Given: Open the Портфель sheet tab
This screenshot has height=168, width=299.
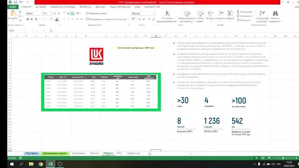Looking at the screenshot, I should tap(32, 154).
